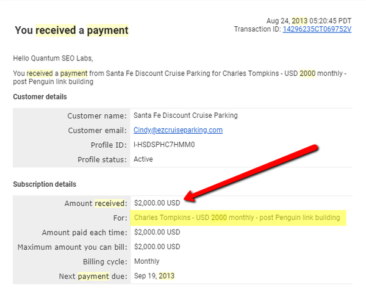Screen dimensions: 366x290
Task: Click the 'Hello Quantum SEO Labs' greeting
Action: click(x=53, y=58)
